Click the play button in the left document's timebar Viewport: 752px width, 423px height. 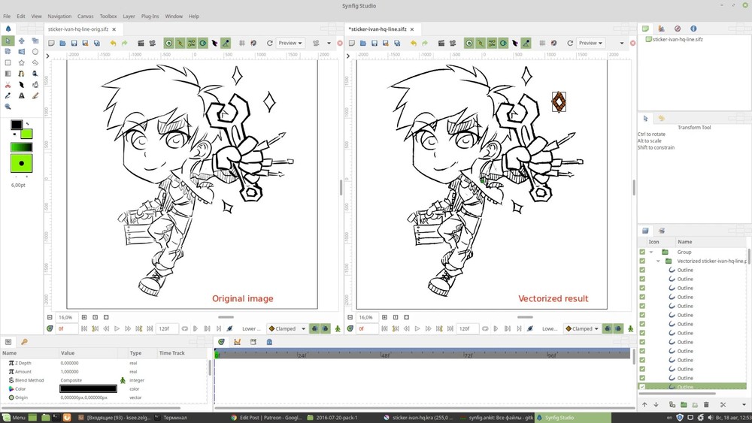point(117,328)
